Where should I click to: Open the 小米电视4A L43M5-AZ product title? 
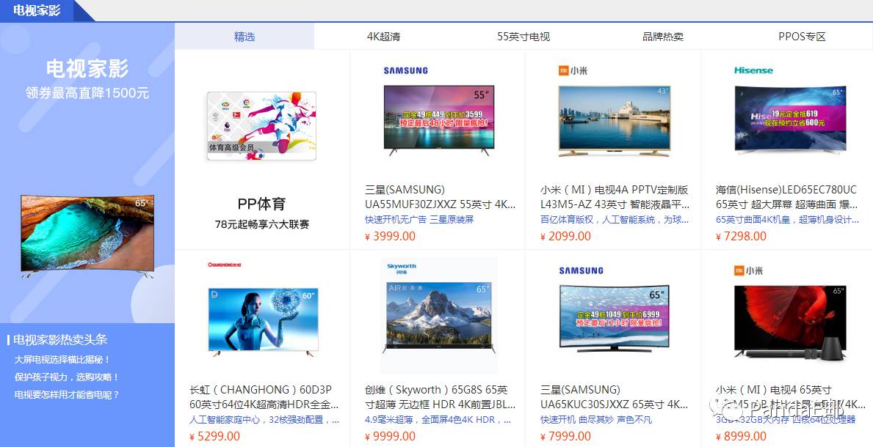click(x=615, y=197)
